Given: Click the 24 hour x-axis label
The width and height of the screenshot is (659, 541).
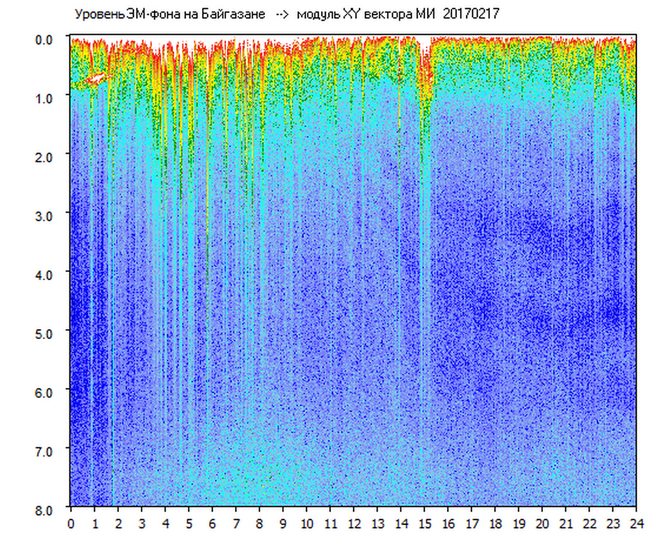Looking at the screenshot, I should 636,524.
